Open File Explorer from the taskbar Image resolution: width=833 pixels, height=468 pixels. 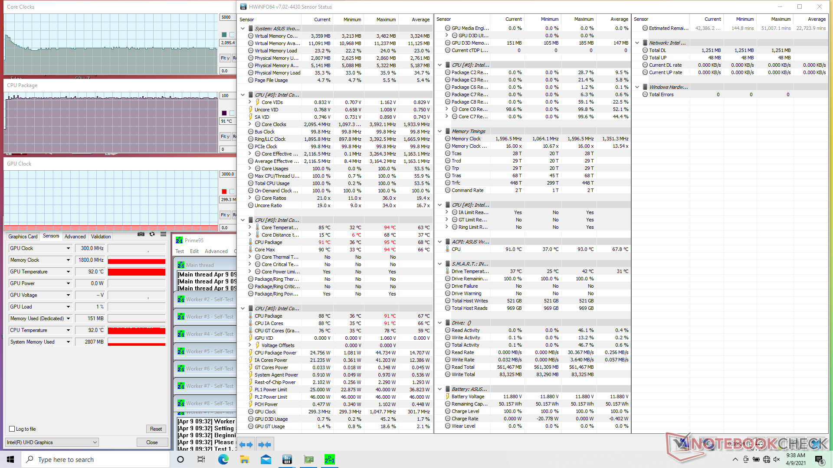click(x=244, y=459)
